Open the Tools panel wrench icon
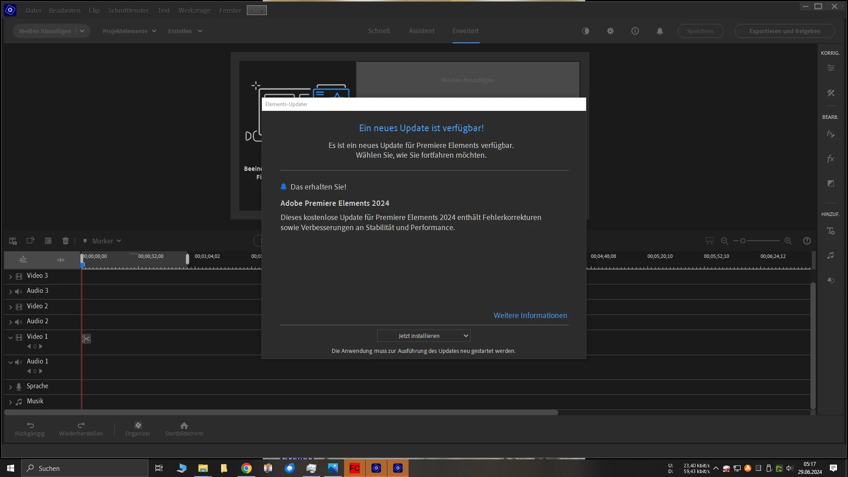 831,93
